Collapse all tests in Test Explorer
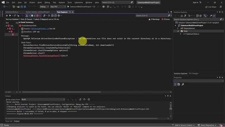225x127 pixels. [x=56, y=16]
